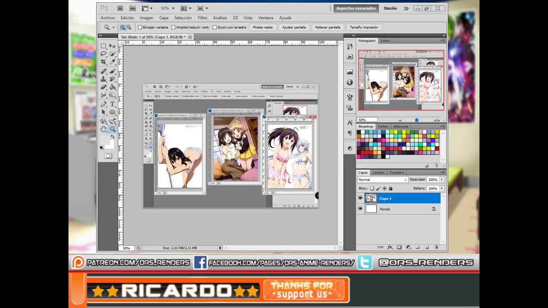Open the Ventana menu
The image size is (548, 308).
pyautogui.click(x=265, y=18)
